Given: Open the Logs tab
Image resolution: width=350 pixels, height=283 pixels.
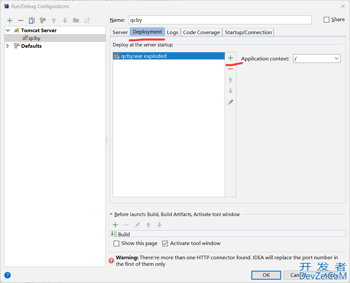Looking at the screenshot, I should [172, 32].
